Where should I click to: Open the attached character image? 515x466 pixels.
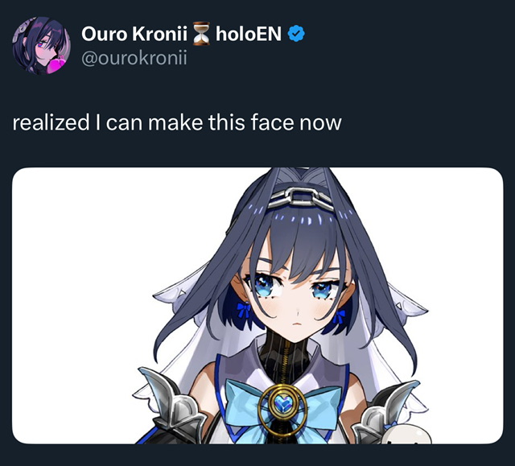[257, 306]
